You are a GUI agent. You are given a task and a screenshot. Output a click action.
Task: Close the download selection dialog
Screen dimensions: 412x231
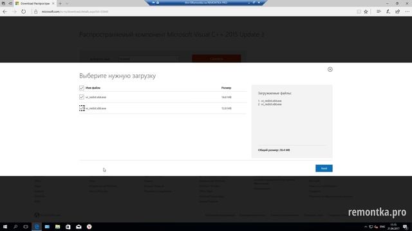(x=330, y=69)
